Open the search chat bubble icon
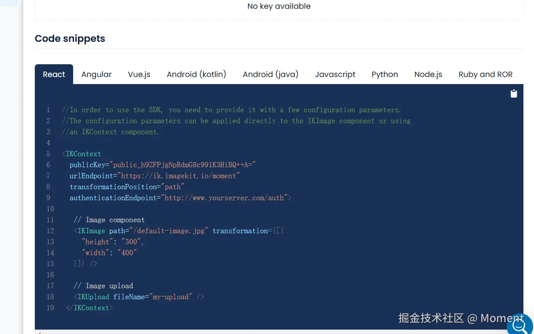Image resolution: width=534 pixels, height=334 pixels. point(519,326)
